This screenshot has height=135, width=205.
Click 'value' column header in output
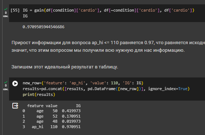(51, 106)
